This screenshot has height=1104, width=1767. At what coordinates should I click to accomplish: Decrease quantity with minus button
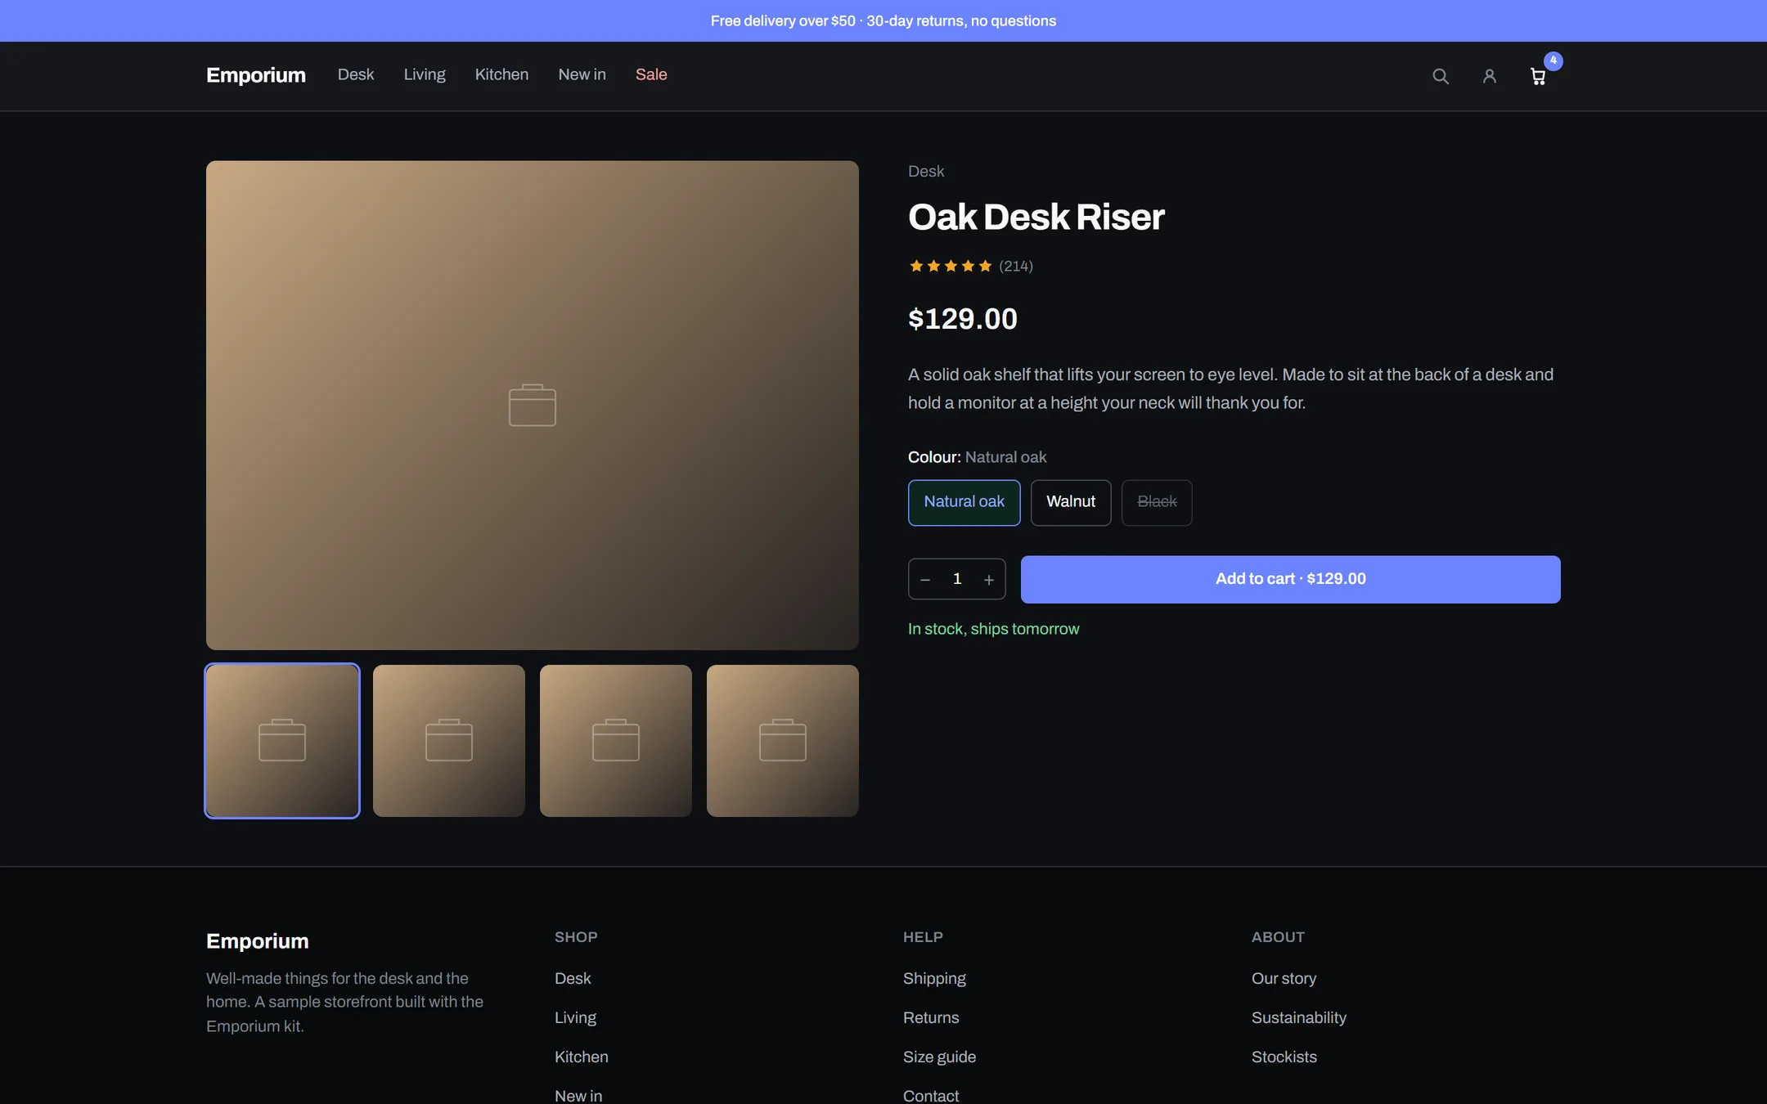[925, 580]
